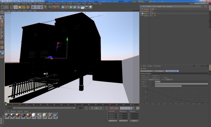Expand the Progetto item in object tree
Image resolution: width=211 pixels, height=127 pixels.
tap(141, 11)
